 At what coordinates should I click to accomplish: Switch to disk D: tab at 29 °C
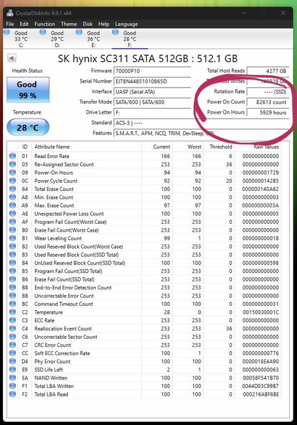57,39
